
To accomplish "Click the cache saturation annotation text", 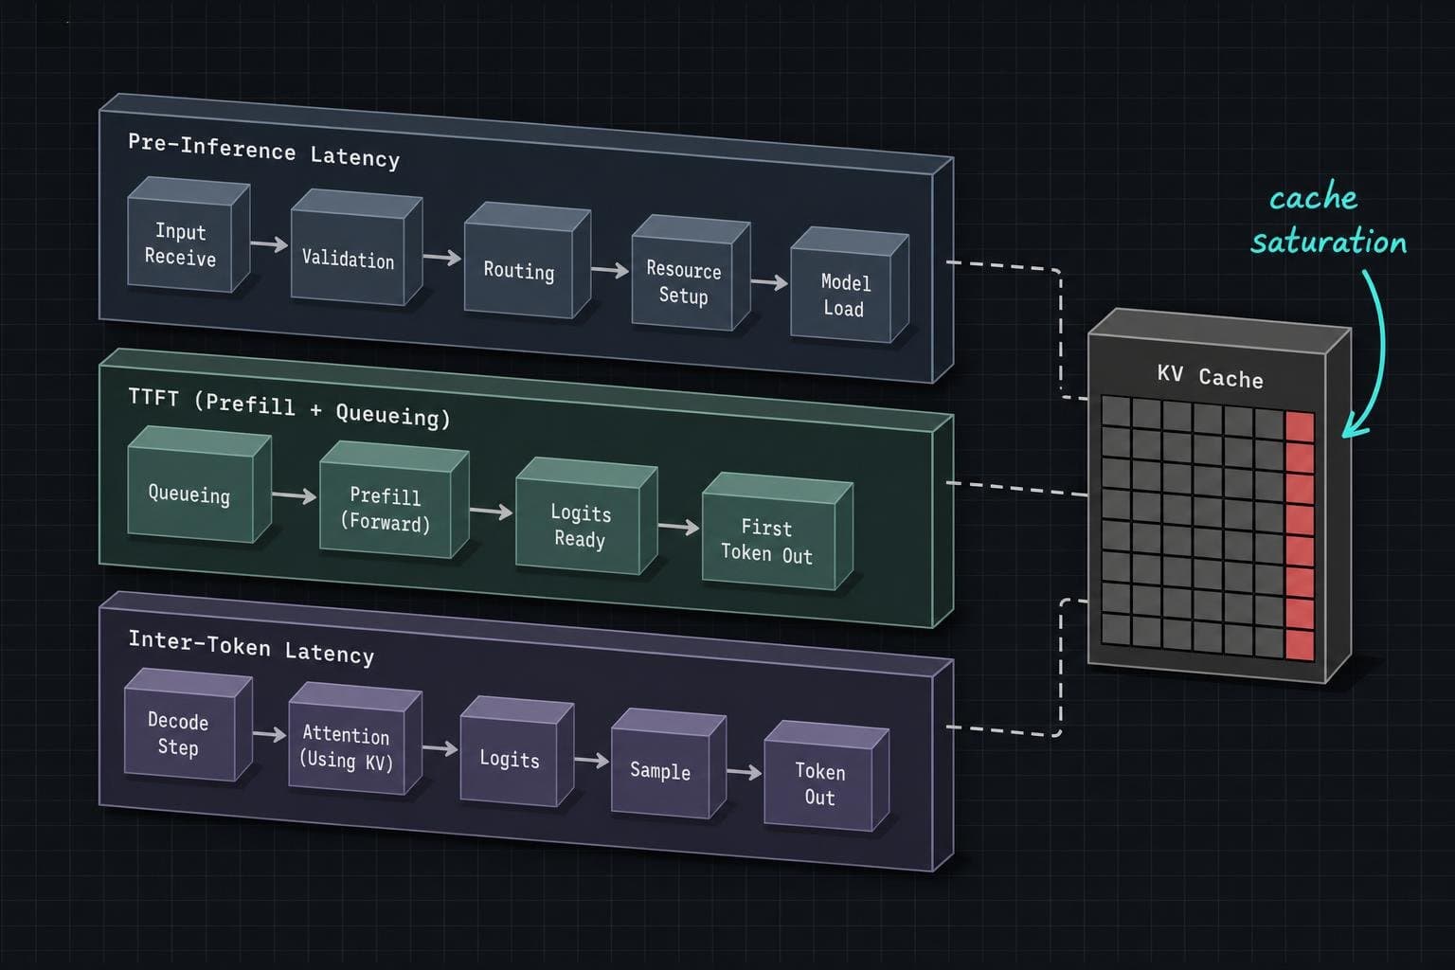I will coord(1328,220).
